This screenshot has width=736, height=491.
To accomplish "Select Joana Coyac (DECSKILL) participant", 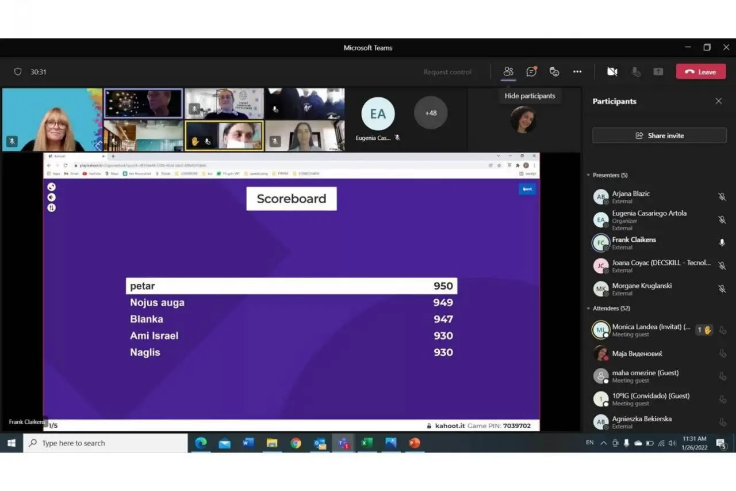I will (x=659, y=266).
